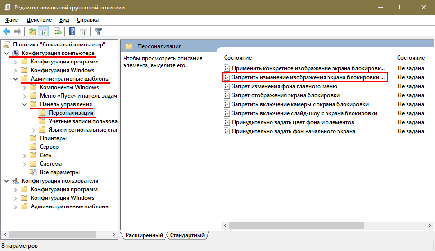Collapse the Конфигурация компьютера node
Screen dimensions: 435x251
6,53
